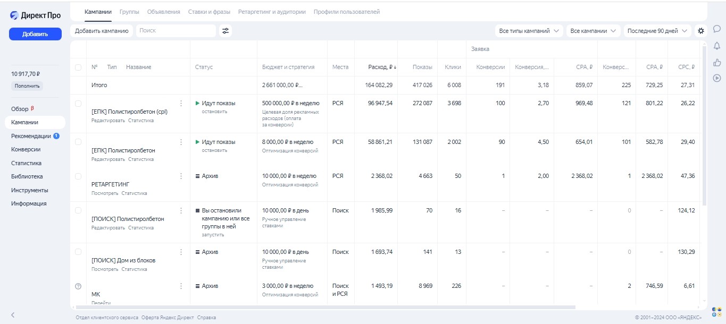Select checkbox for [ЕПК] Полистиролбетон (cpl) campaign
The image size is (726, 324).
coord(78,104)
